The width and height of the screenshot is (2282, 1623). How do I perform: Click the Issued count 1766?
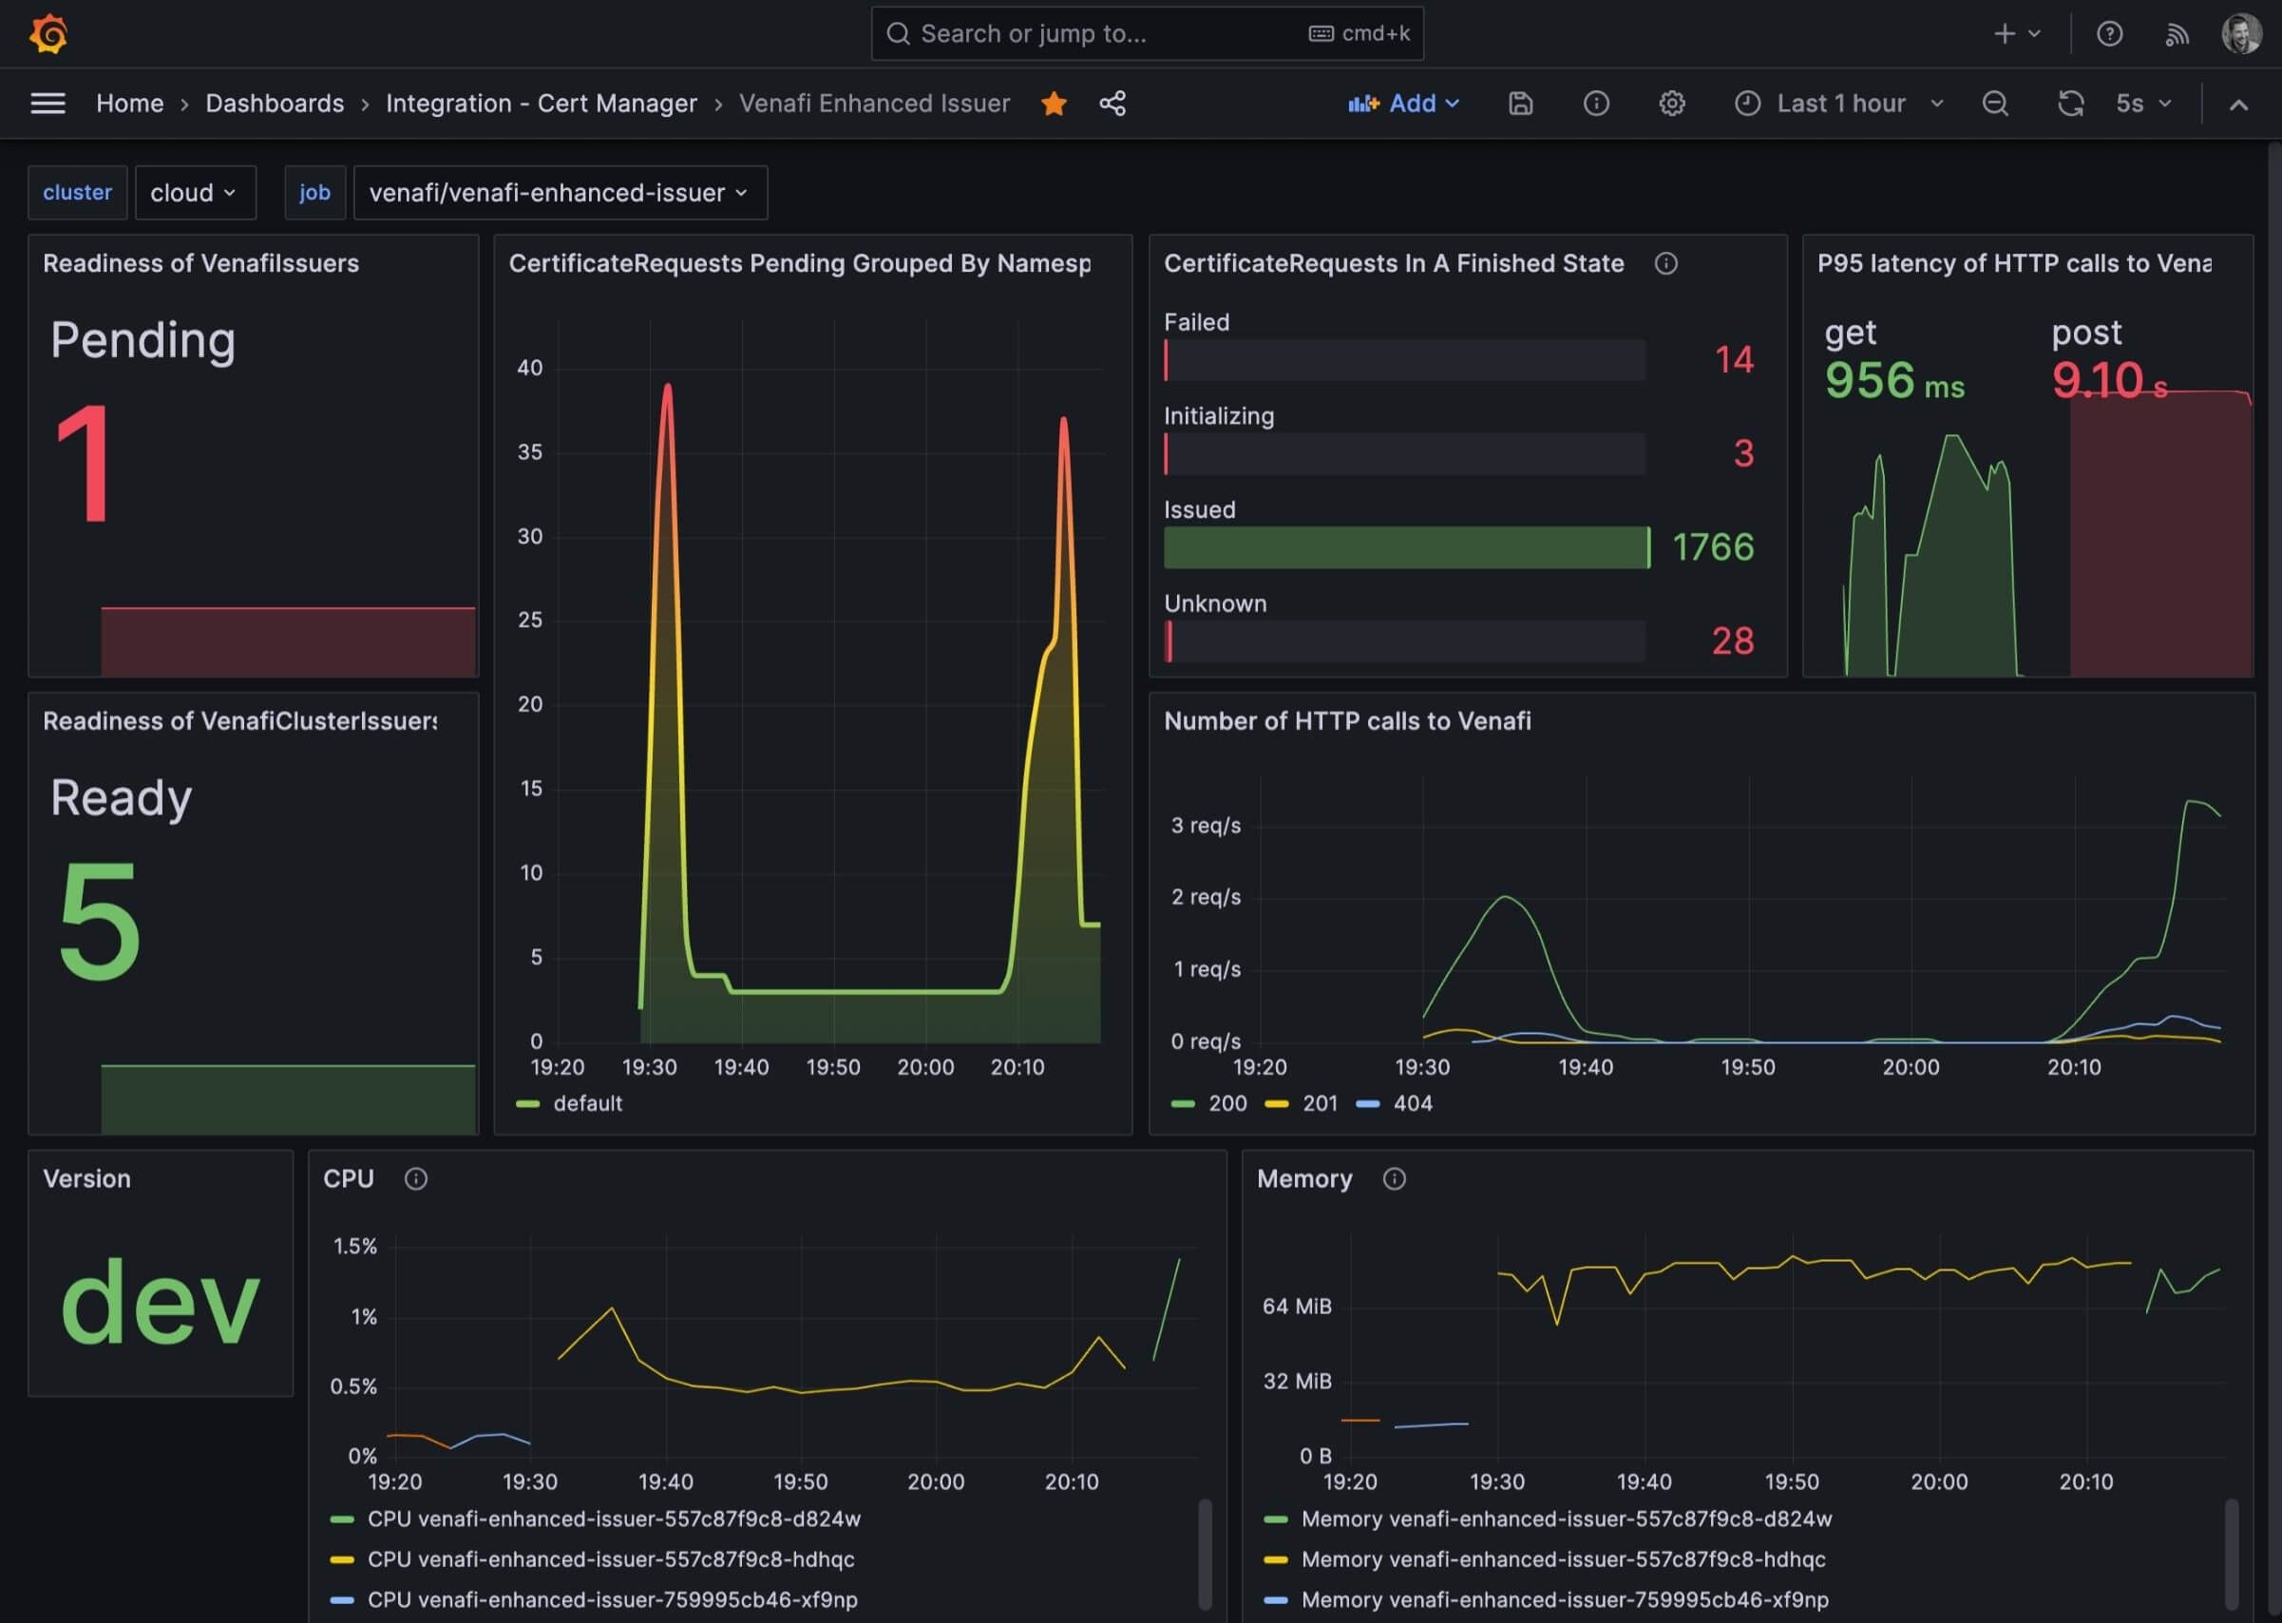[x=1713, y=547]
